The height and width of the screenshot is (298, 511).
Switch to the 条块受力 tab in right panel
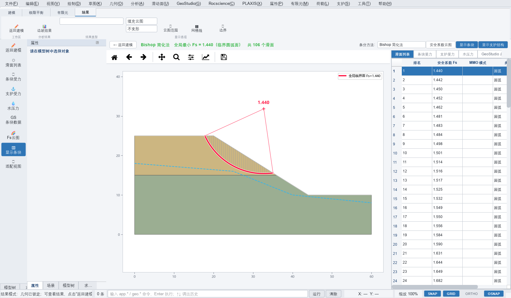tap(425, 54)
